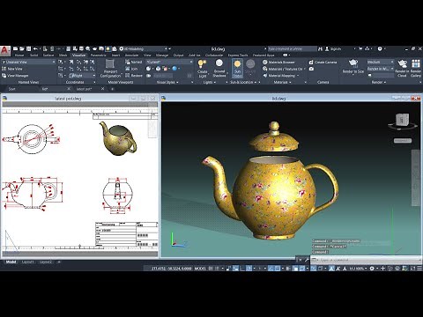The width and height of the screenshot is (423, 317).
Task: Open the View Manager
Action: click(x=15, y=76)
